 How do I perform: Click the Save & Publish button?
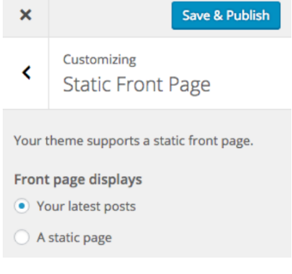pyautogui.click(x=226, y=16)
